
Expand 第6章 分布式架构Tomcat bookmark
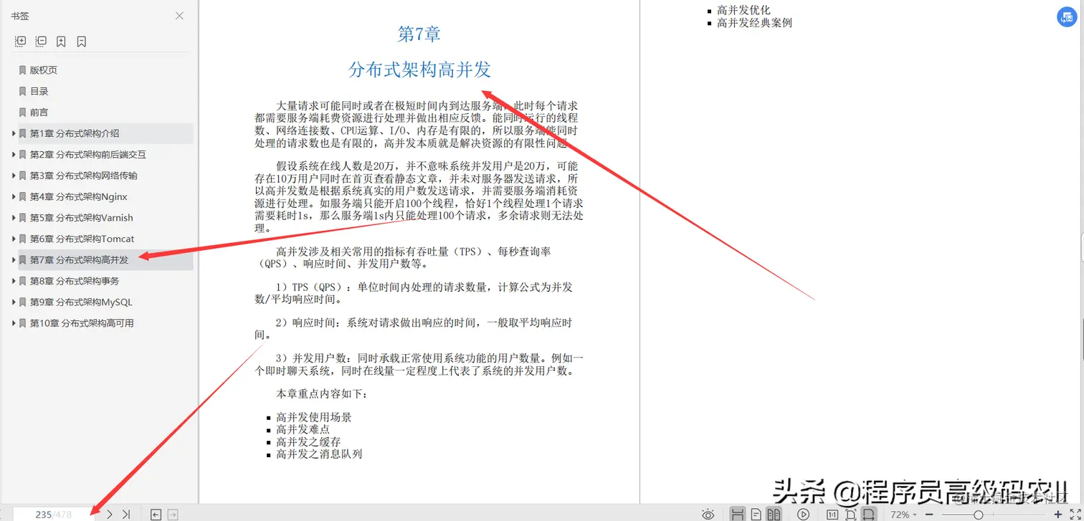(x=14, y=239)
